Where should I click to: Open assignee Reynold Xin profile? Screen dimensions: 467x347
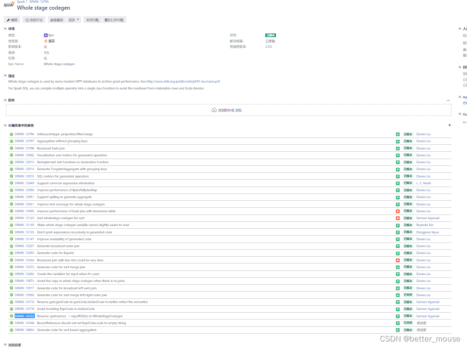[x=425, y=225]
